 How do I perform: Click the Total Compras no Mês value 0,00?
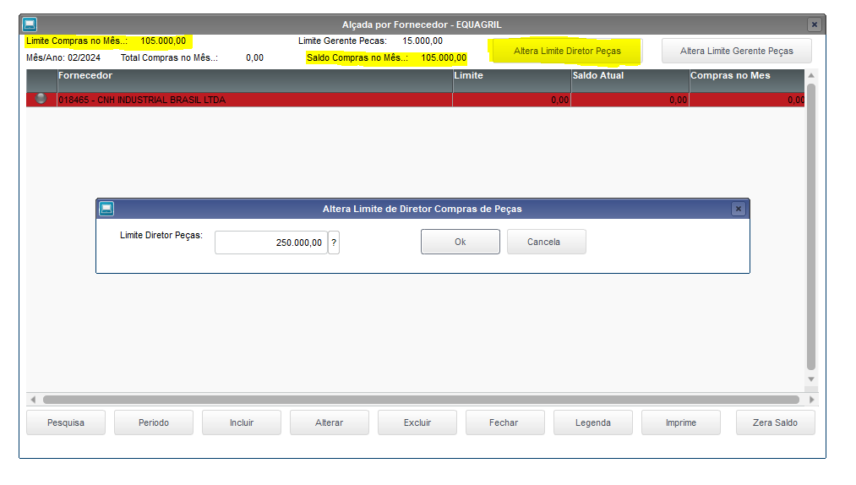[254, 58]
